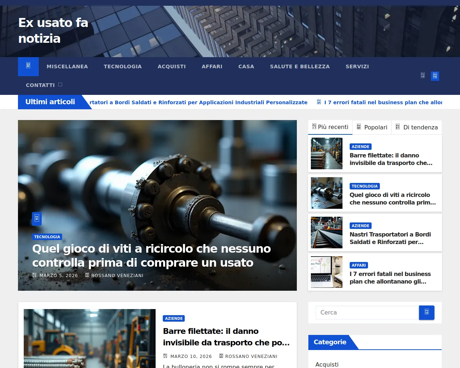This screenshot has width=460, height=368.
Task: Click inside the Cerca search field
Action: pos(367,313)
